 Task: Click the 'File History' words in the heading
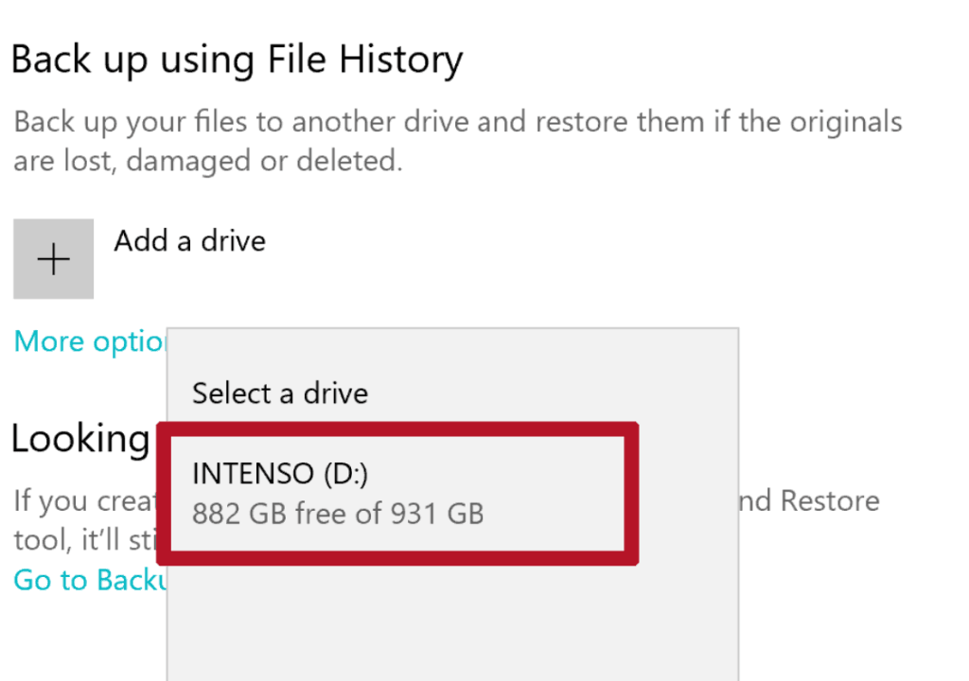pyautogui.click(x=379, y=61)
